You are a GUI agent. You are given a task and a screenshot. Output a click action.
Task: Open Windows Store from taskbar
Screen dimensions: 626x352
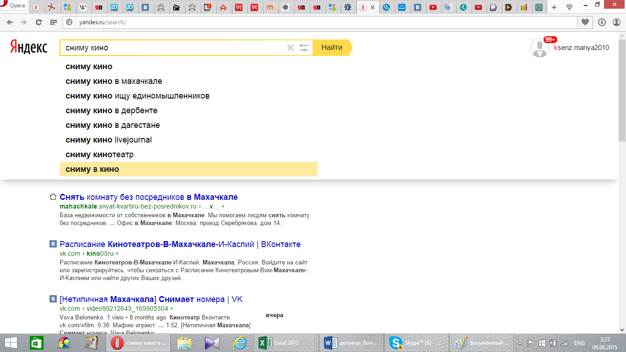(37, 343)
